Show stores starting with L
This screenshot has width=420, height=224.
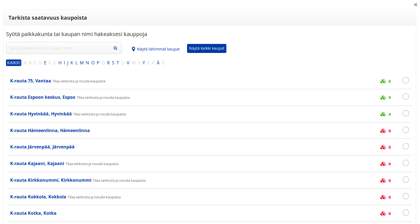76,63
